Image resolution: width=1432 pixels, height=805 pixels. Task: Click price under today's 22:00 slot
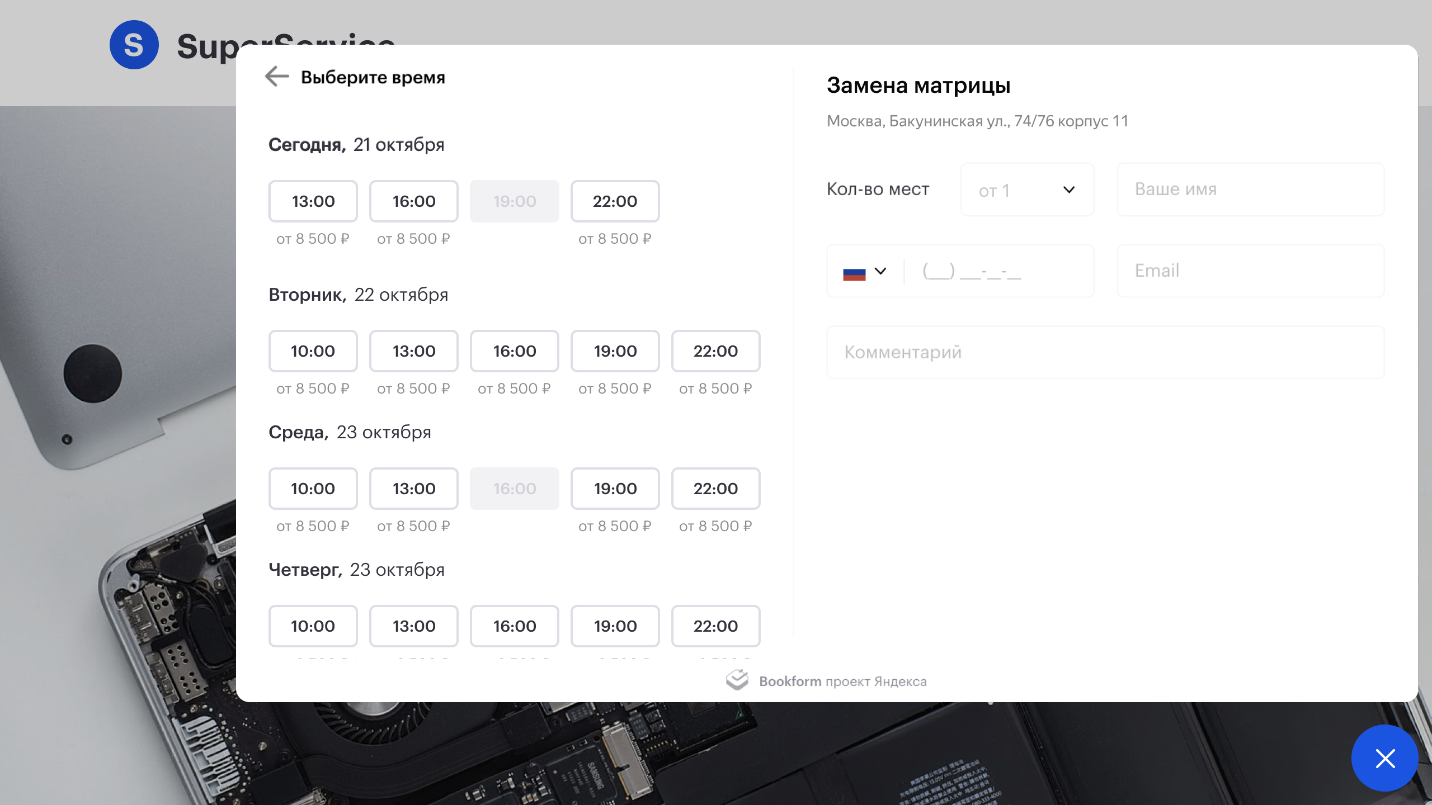click(615, 239)
